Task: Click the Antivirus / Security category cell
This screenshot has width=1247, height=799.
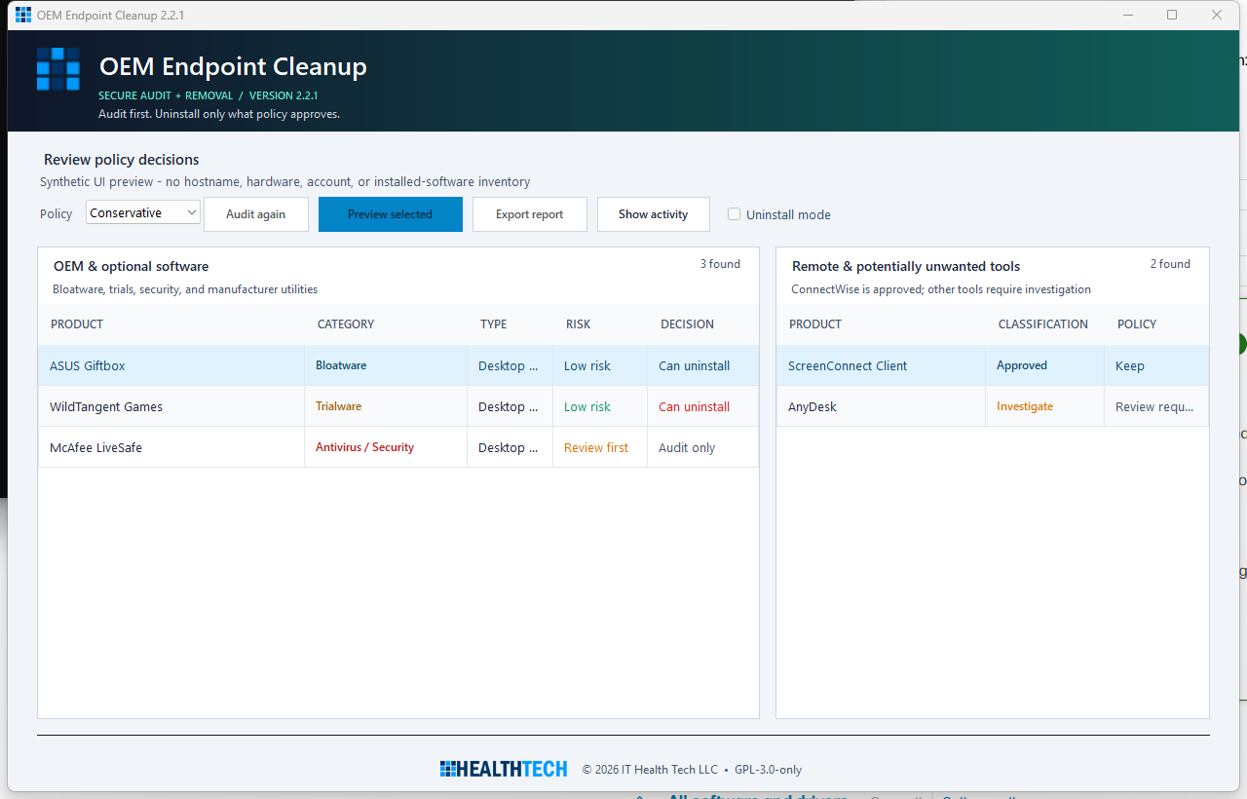Action: tap(386, 447)
